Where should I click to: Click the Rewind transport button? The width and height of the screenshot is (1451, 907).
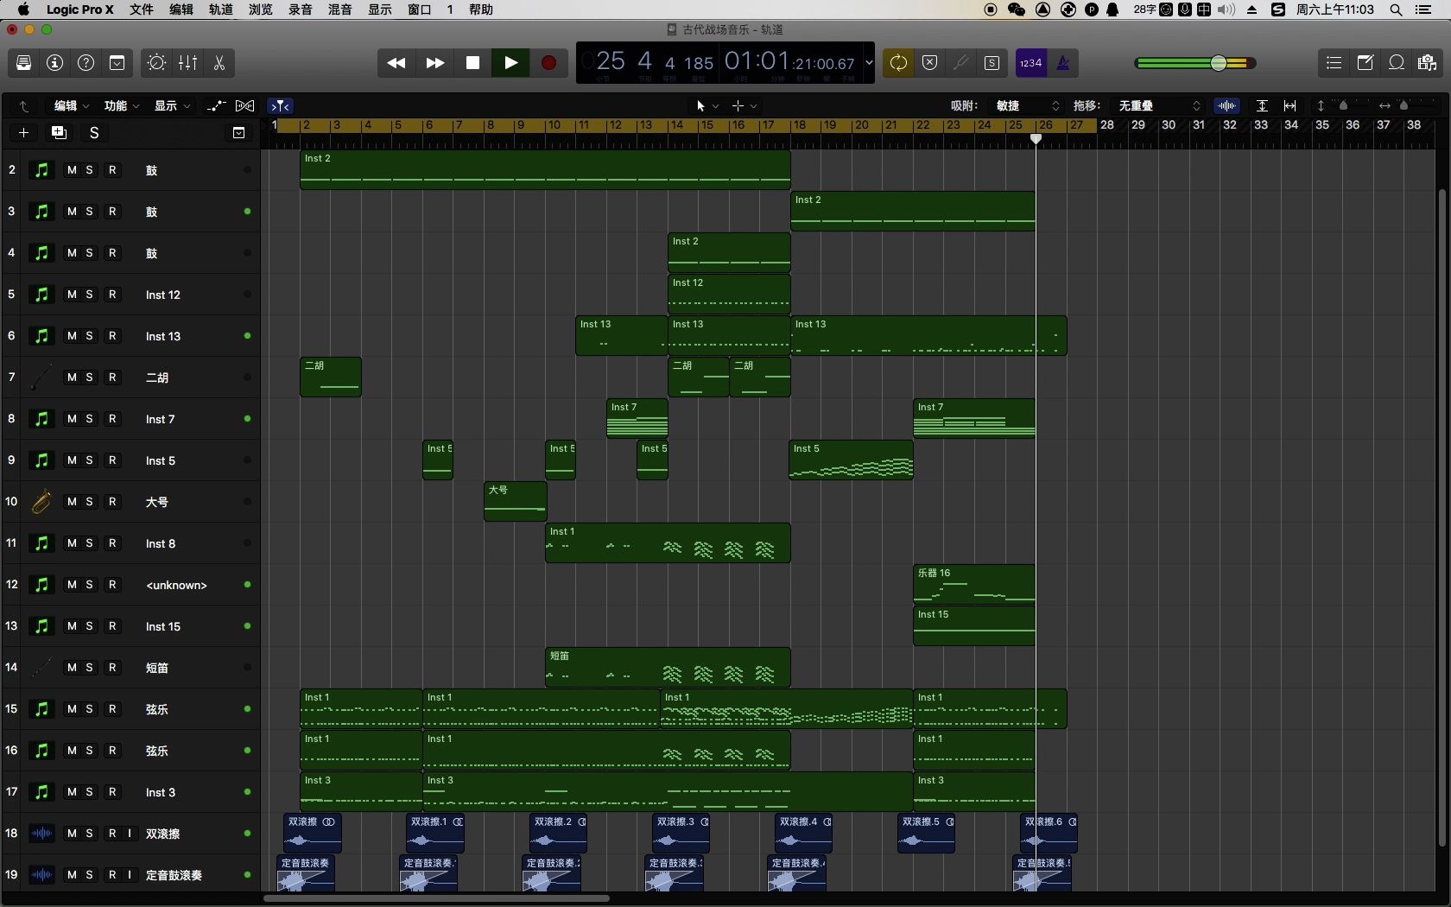tap(396, 63)
